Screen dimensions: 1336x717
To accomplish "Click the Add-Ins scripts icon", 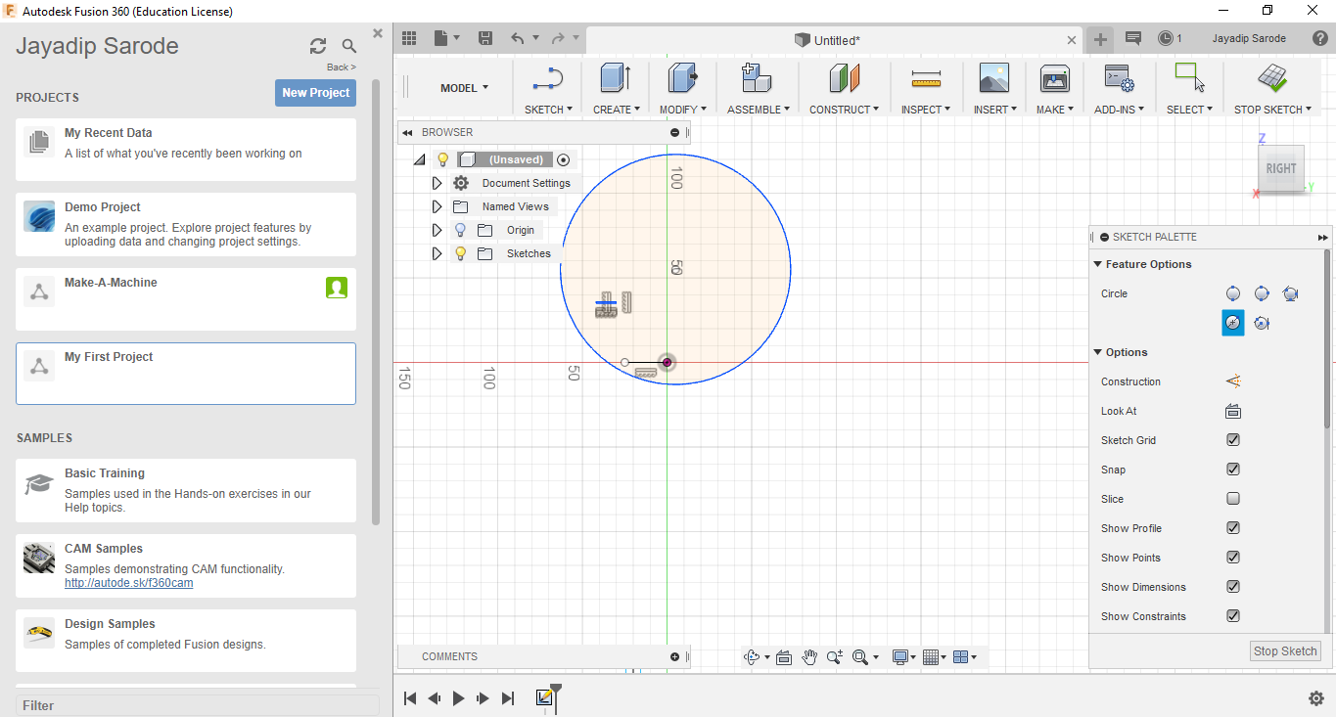I will 1118,78.
